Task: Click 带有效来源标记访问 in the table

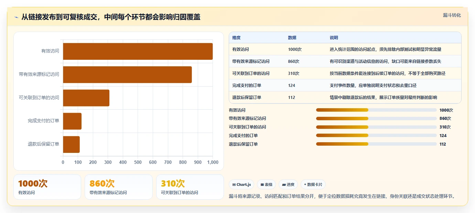Action: 251,61
